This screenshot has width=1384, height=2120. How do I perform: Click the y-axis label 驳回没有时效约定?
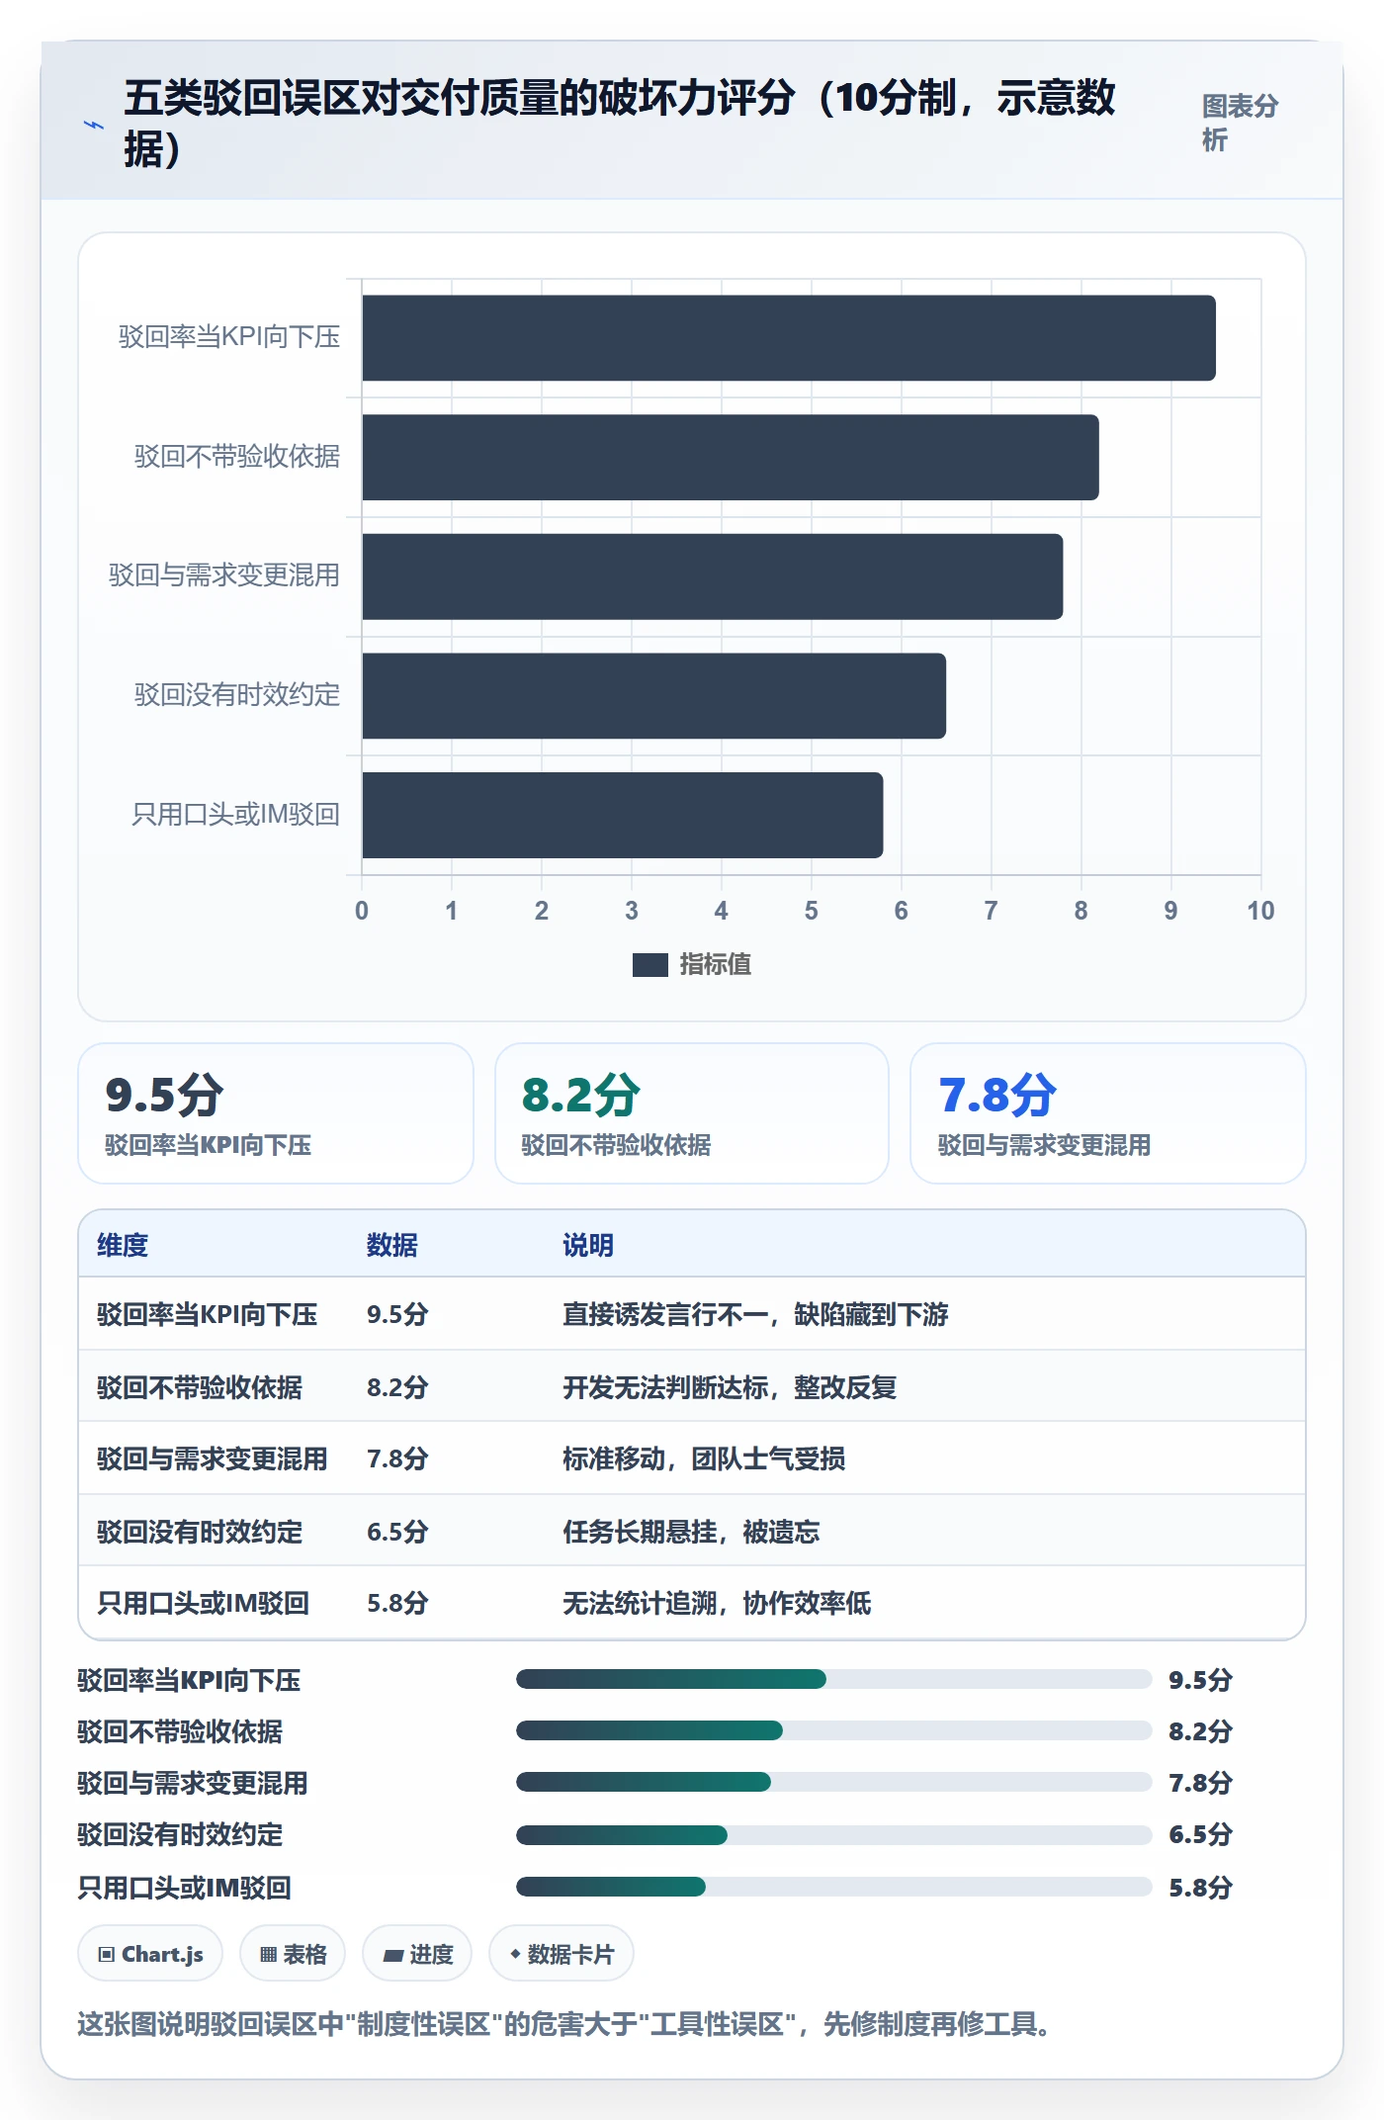pyautogui.click(x=237, y=695)
